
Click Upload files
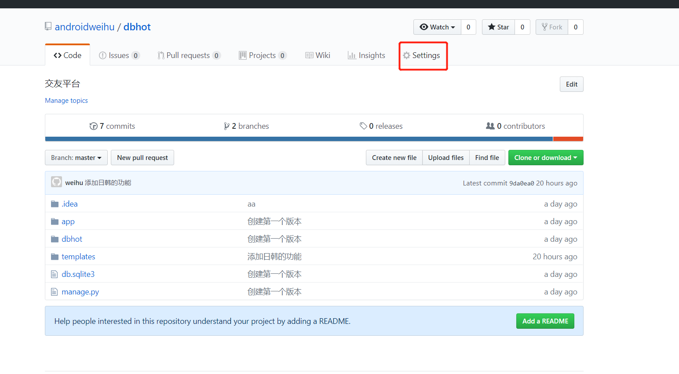point(446,158)
